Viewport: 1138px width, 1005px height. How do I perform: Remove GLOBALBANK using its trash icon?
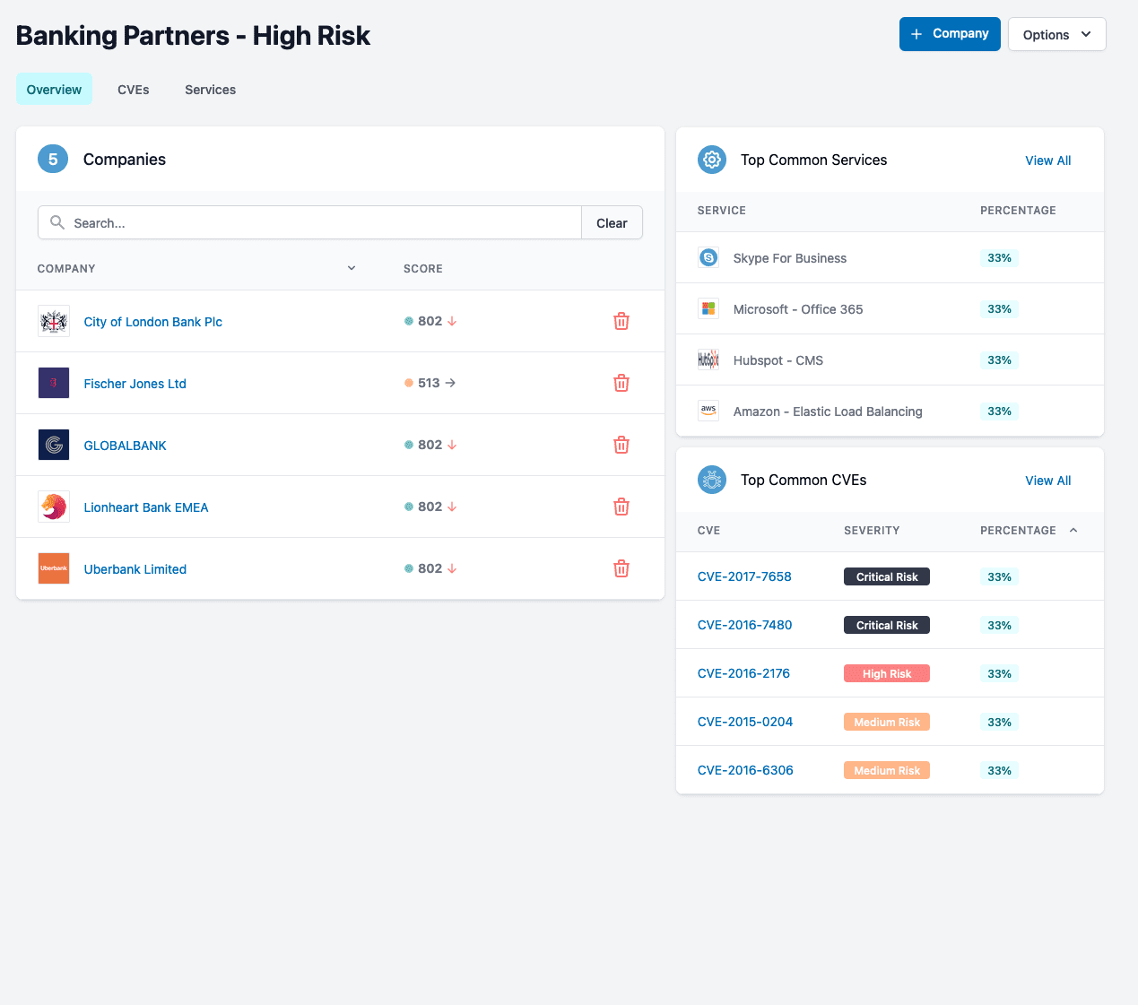click(621, 445)
